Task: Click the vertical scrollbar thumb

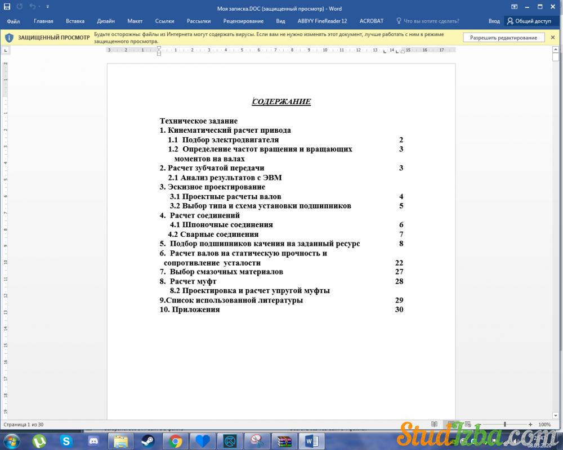Action: 556,57
